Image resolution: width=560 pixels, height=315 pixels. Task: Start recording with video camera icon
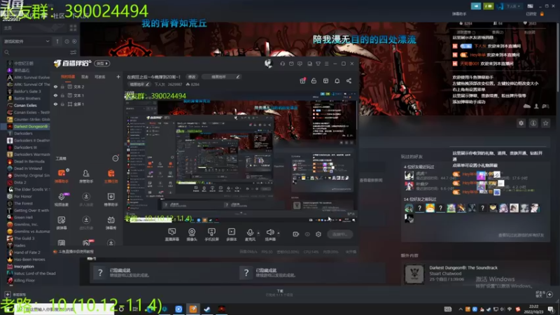(x=295, y=234)
